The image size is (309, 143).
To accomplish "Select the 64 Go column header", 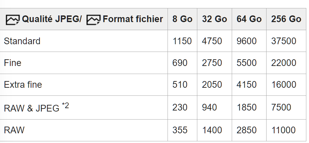I will [x=249, y=19].
